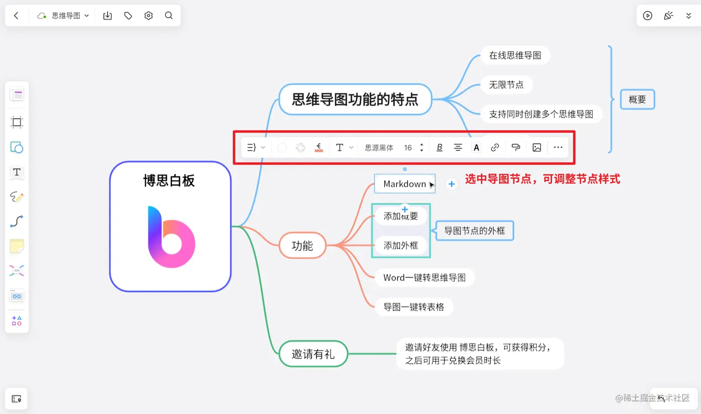The image size is (701, 414).
Task: Open more options three dots
Action: pos(558,148)
